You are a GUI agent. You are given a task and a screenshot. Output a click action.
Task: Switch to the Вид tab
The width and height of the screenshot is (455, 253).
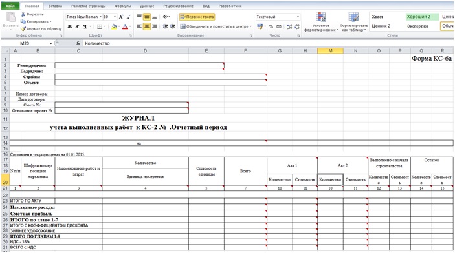(206, 6)
